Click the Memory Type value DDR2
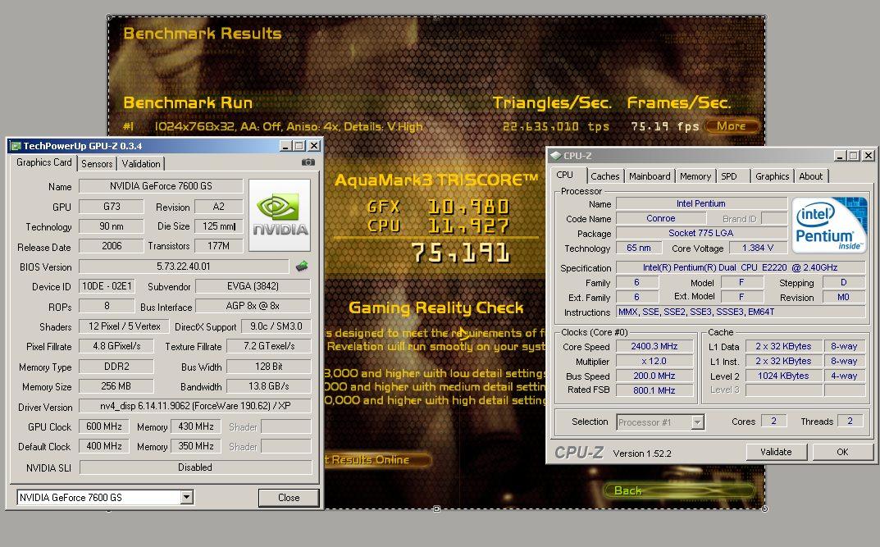The height and width of the screenshot is (547, 880). [x=116, y=367]
